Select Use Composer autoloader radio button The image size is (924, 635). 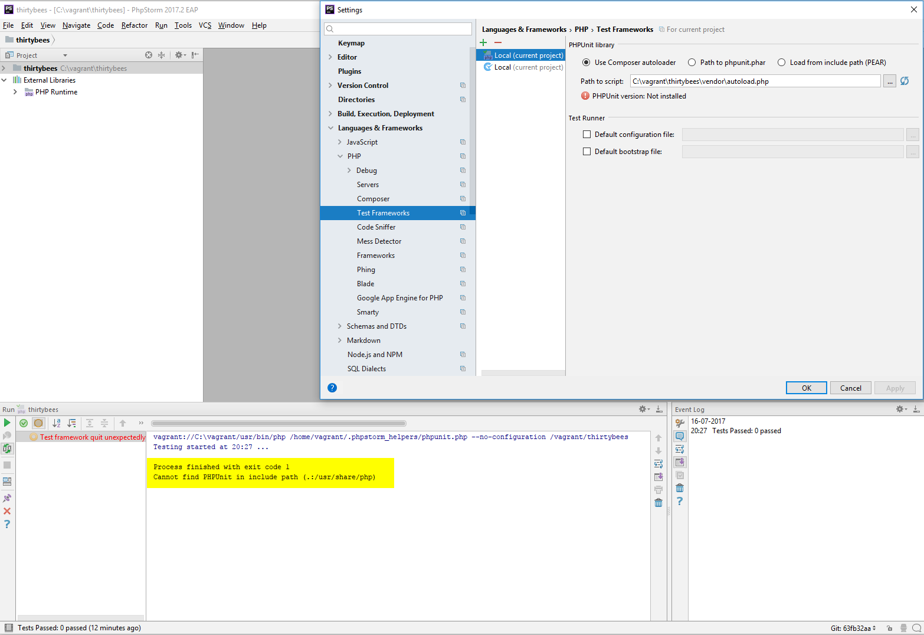(x=586, y=63)
